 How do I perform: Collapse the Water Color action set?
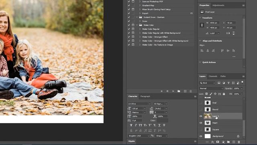tap(137, 25)
